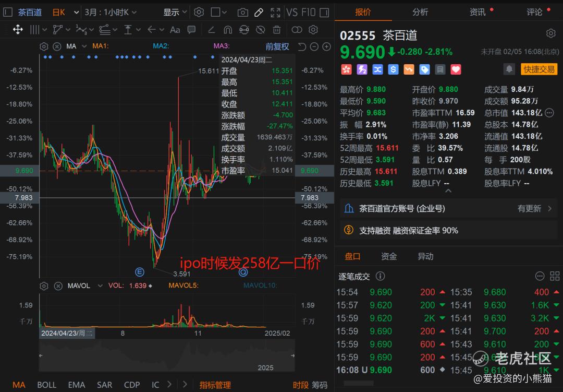Enter fullscreen chart mode
The width and height of the screenshot is (563, 392).
point(275,13)
